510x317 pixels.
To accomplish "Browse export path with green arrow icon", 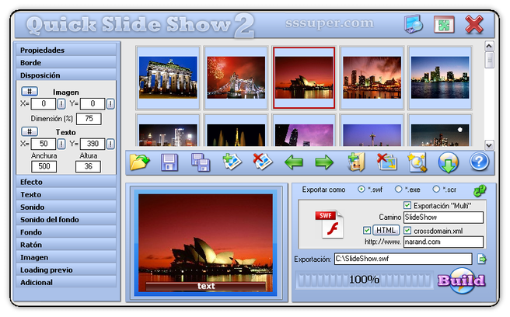I will pos(482,260).
